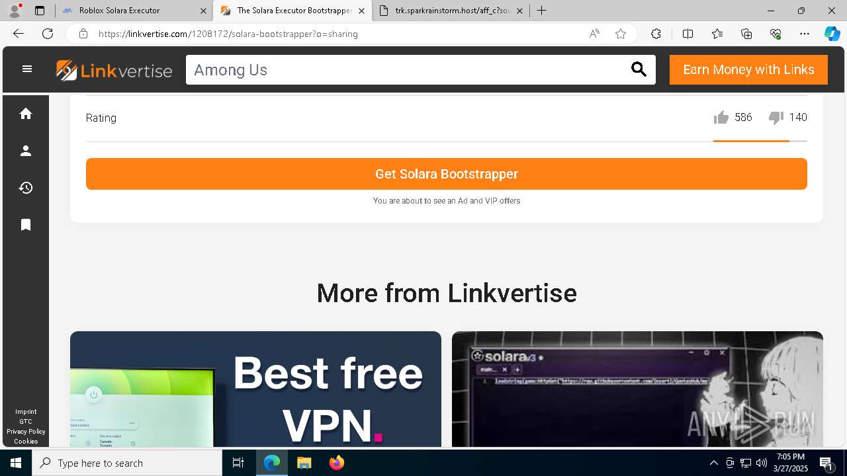Launch Firefox from the taskbar
847x476 pixels.
337,463
